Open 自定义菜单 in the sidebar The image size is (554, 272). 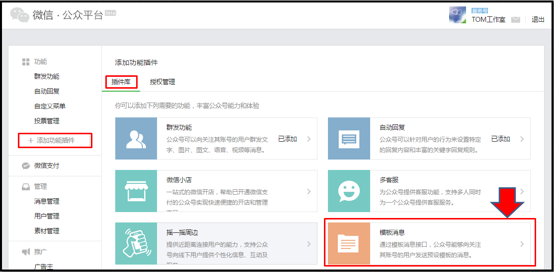(50, 106)
